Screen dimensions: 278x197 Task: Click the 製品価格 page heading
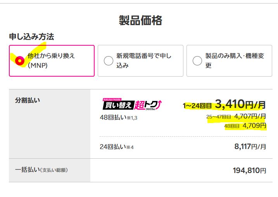click(140, 21)
